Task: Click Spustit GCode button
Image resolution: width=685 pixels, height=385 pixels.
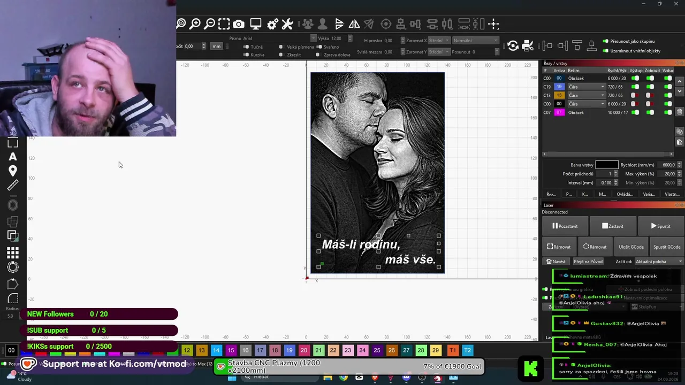Action: (x=667, y=247)
